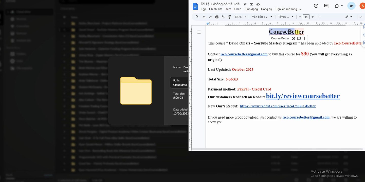365x182 pixels.
Task: Select the paint format roller tool
Action: point(229,17)
